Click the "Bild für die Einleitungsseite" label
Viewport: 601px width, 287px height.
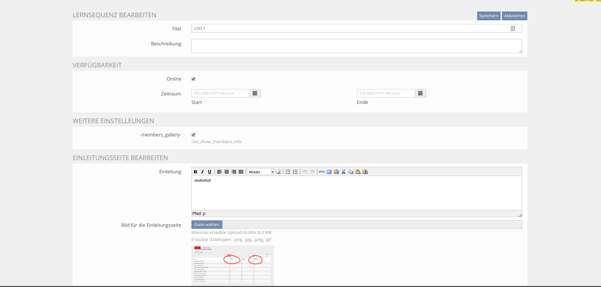(x=151, y=225)
